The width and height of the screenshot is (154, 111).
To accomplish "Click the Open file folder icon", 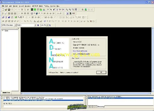I will click(6, 10).
